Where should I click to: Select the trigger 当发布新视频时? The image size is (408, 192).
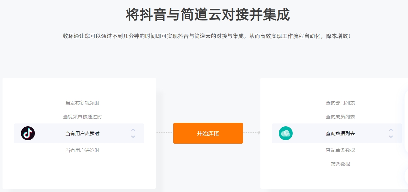click(x=82, y=103)
